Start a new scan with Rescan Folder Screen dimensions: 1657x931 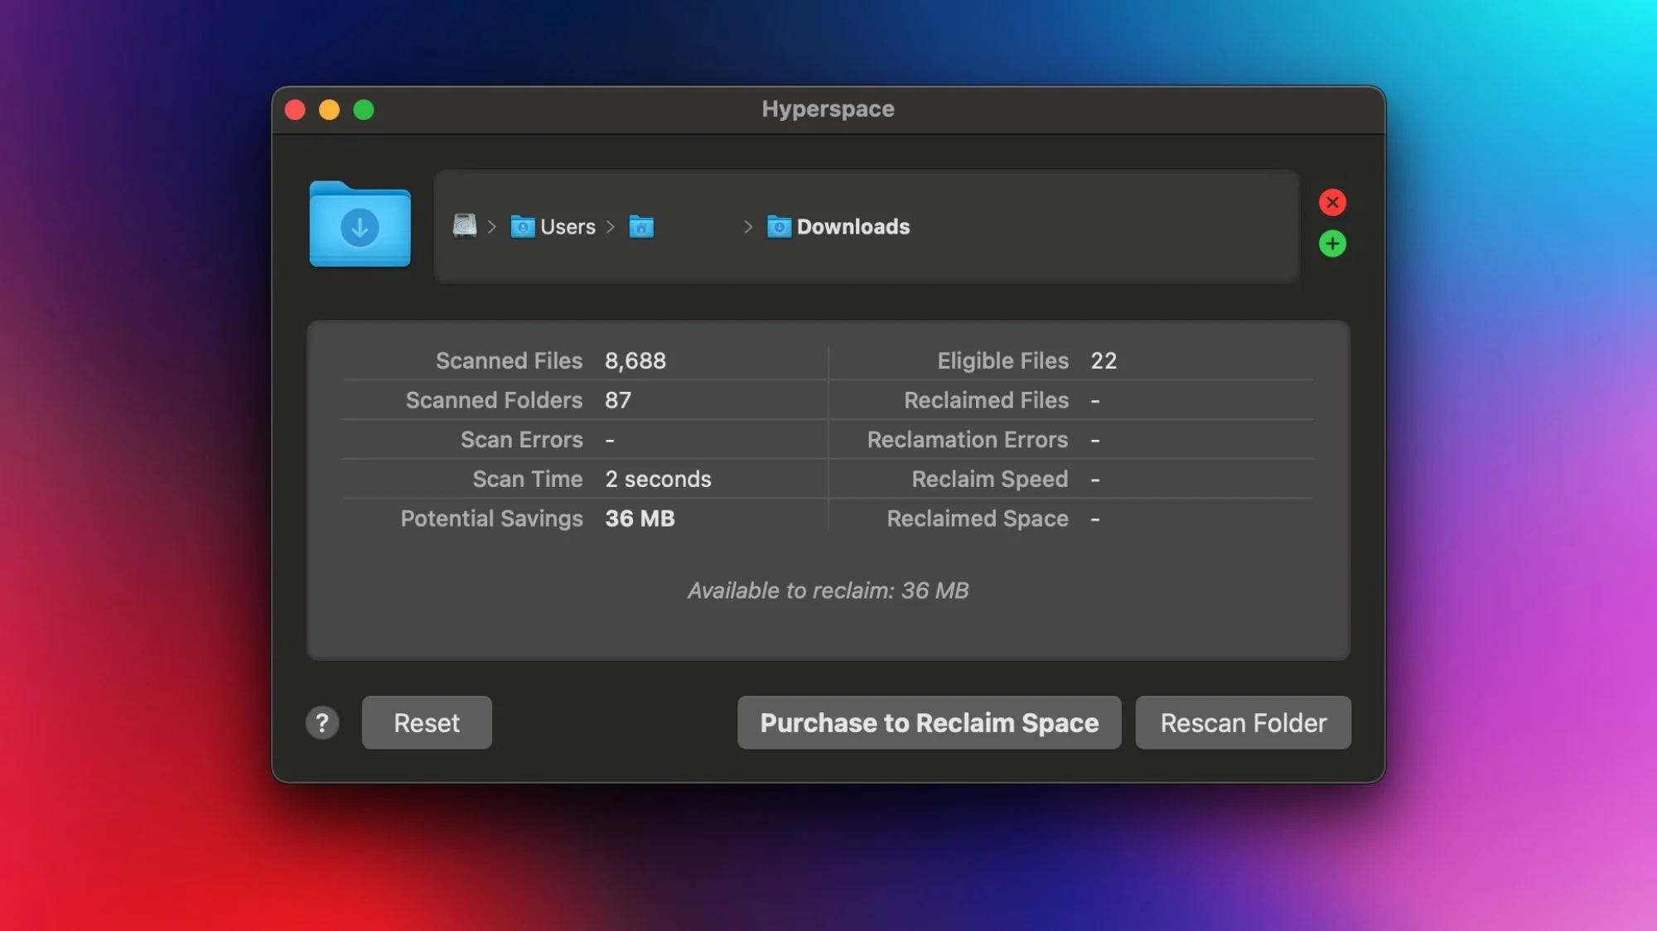[x=1242, y=722]
